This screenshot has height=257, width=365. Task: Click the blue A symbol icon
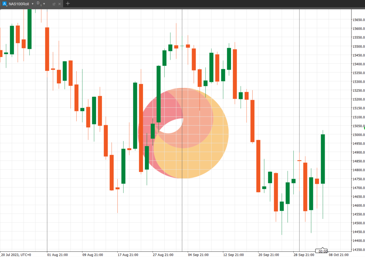point(4,4)
